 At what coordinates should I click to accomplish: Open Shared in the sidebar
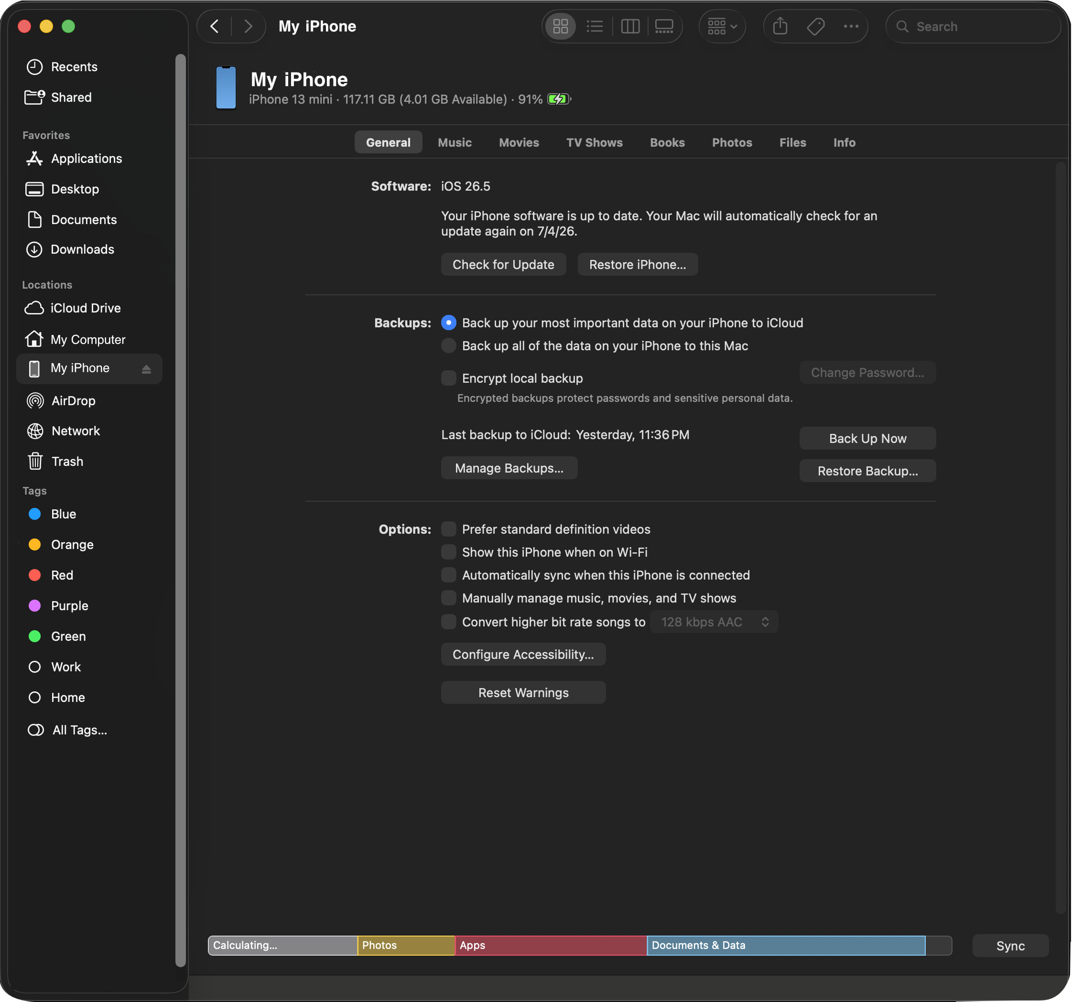89,97
